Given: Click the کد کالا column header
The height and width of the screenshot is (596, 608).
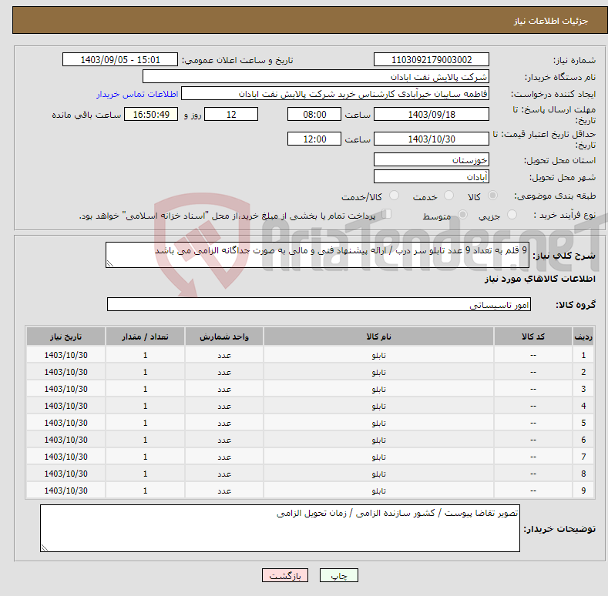Looking at the screenshot, I should pos(532,337).
